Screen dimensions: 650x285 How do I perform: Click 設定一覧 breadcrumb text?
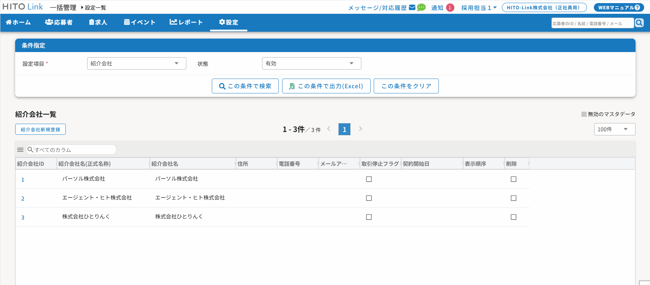95,8
